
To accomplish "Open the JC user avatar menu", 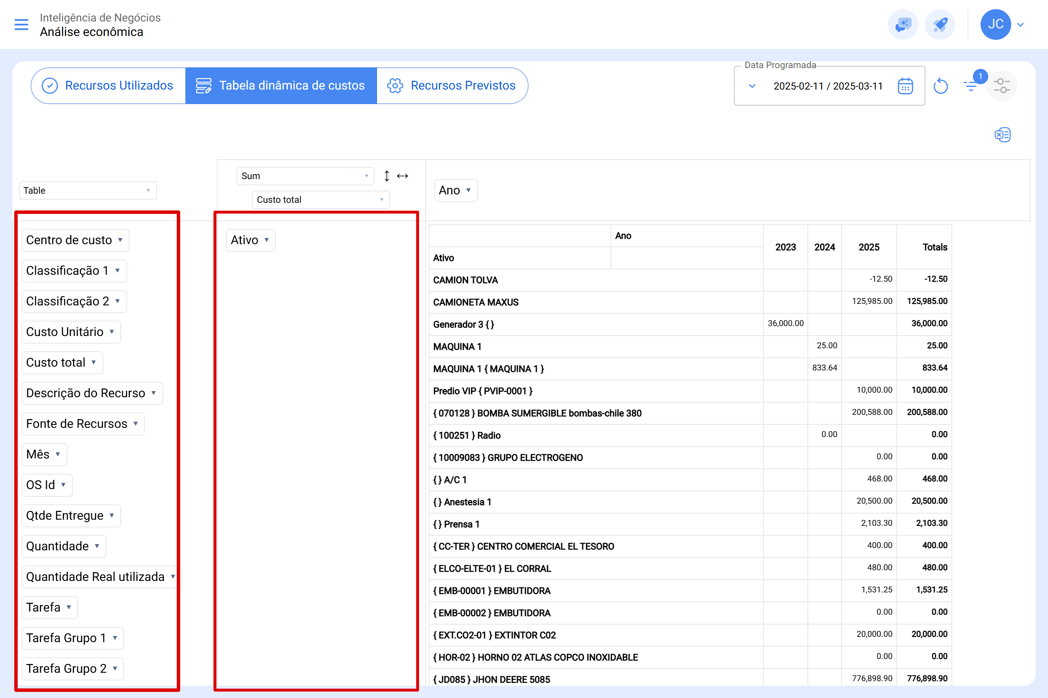I will [996, 24].
